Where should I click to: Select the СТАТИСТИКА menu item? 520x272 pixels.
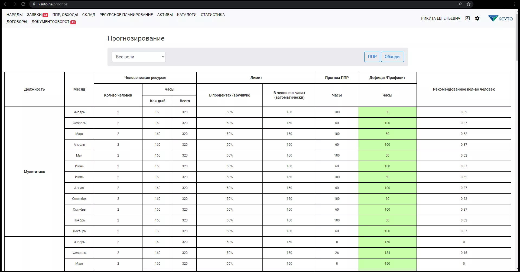[x=213, y=15]
